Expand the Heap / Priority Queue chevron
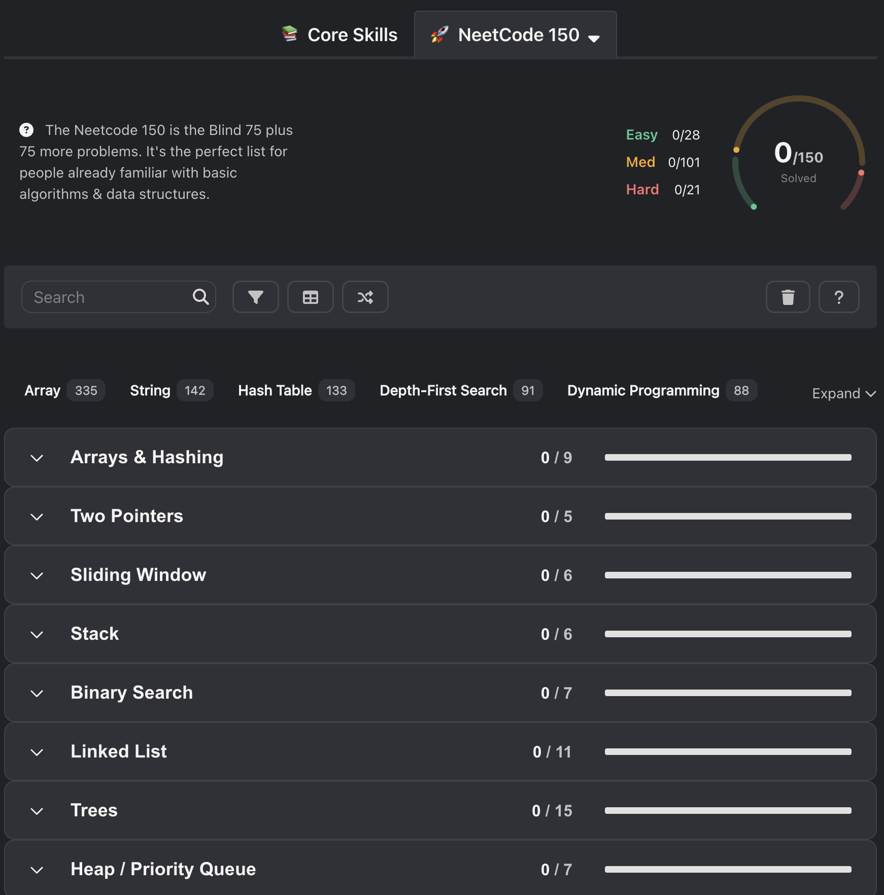 [37, 870]
